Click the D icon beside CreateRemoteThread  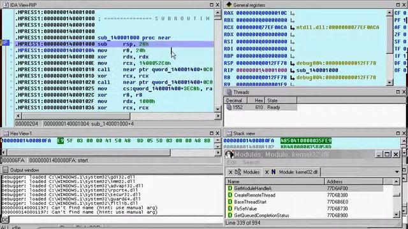tap(229, 195)
